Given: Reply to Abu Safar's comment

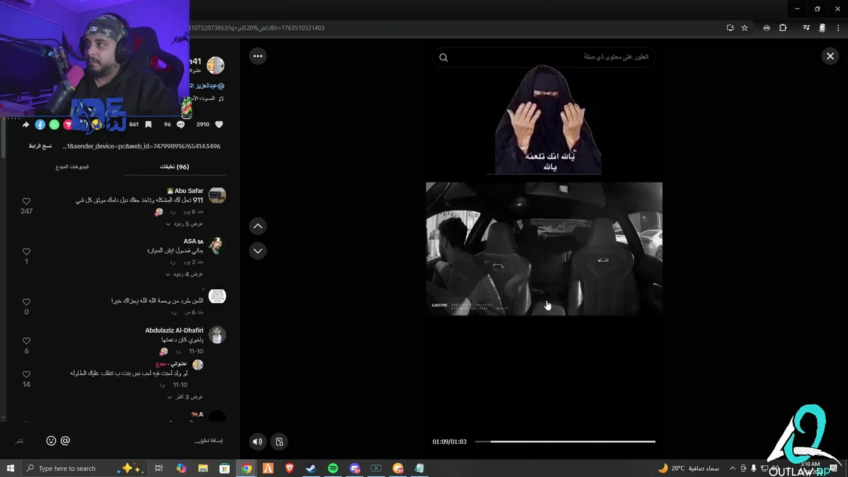Looking at the screenshot, I should pos(172,211).
